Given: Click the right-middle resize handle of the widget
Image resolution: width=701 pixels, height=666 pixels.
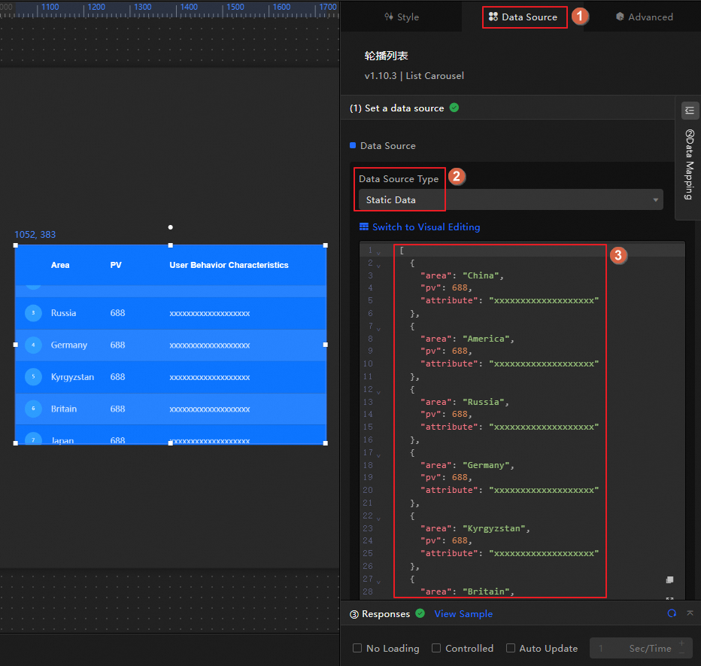Looking at the screenshot, I should pyautogui.click(x=326, y=345).
